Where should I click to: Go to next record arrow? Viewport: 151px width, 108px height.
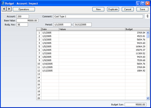[9, 9]
